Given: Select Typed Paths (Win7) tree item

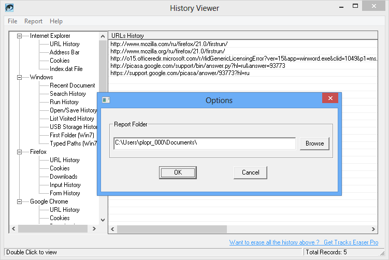Looking at the screenshot, I should (74, 143).
